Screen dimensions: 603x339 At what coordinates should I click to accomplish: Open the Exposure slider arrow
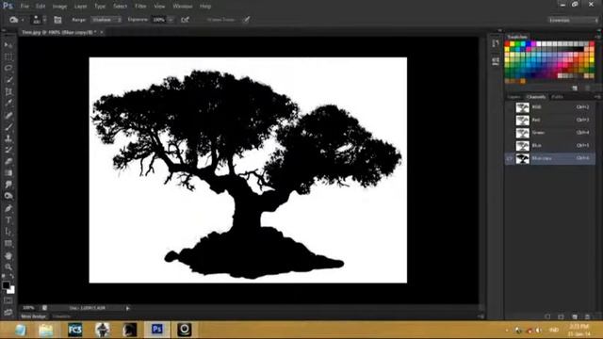[x=171, y=20]
